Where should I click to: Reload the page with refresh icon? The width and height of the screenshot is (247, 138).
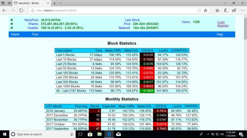(21, 11)
